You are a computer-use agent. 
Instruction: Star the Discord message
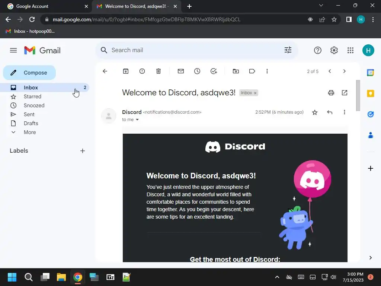315,112
